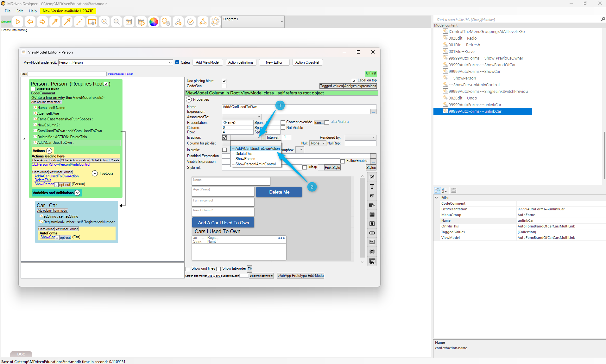Click the double gears settings toolbar icon
The image size is (606, 364).
166,22
